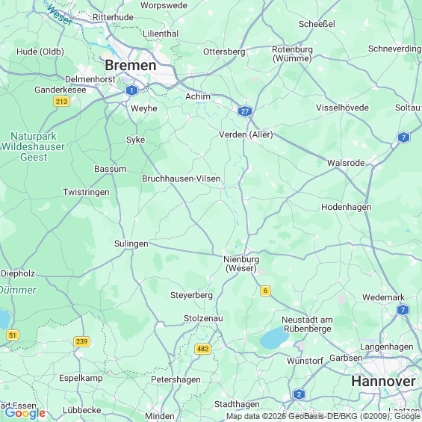The height and width of the screenshot is (422, 422).
Task: Click the Walsrode town label
Action: [x=346, y=163]
